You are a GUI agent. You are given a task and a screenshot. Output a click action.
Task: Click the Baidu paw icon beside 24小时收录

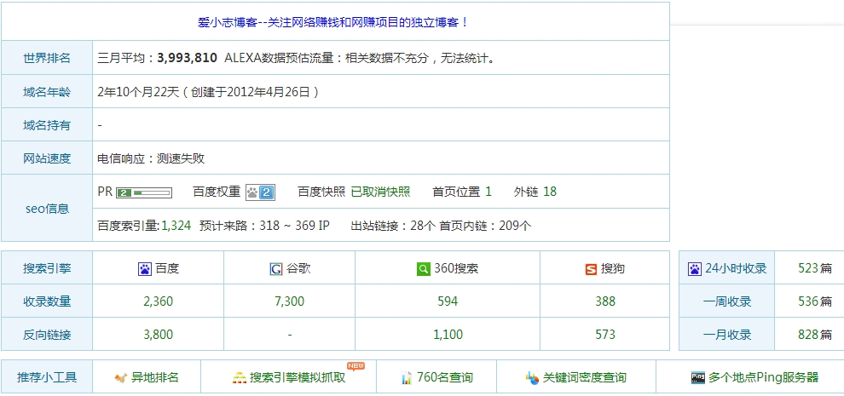pos(695,269)
